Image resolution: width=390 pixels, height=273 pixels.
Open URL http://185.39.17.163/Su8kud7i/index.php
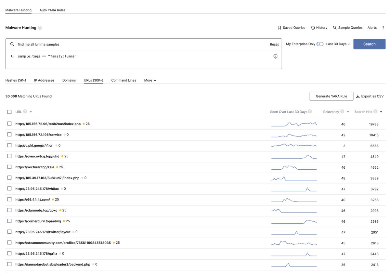[x=47, y=178]
